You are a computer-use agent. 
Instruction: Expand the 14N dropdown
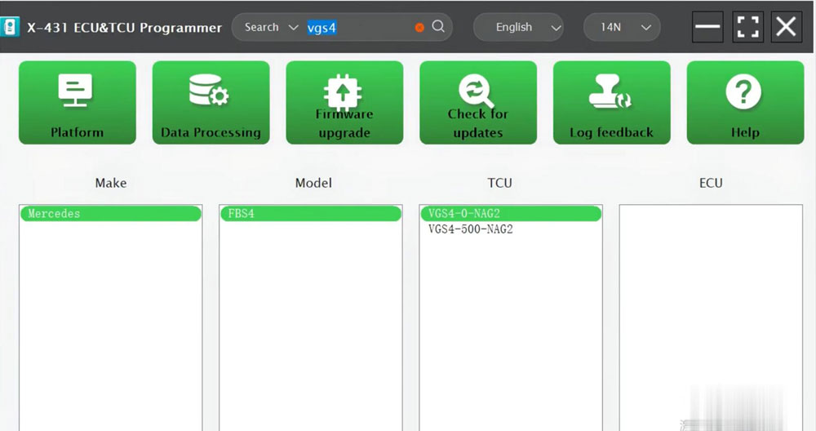621,27
